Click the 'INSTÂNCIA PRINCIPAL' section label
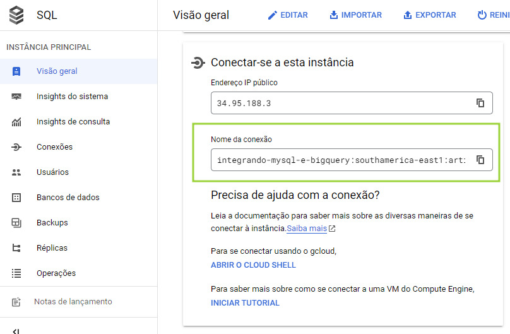This screenshot has width=510, height=334. 49,47
